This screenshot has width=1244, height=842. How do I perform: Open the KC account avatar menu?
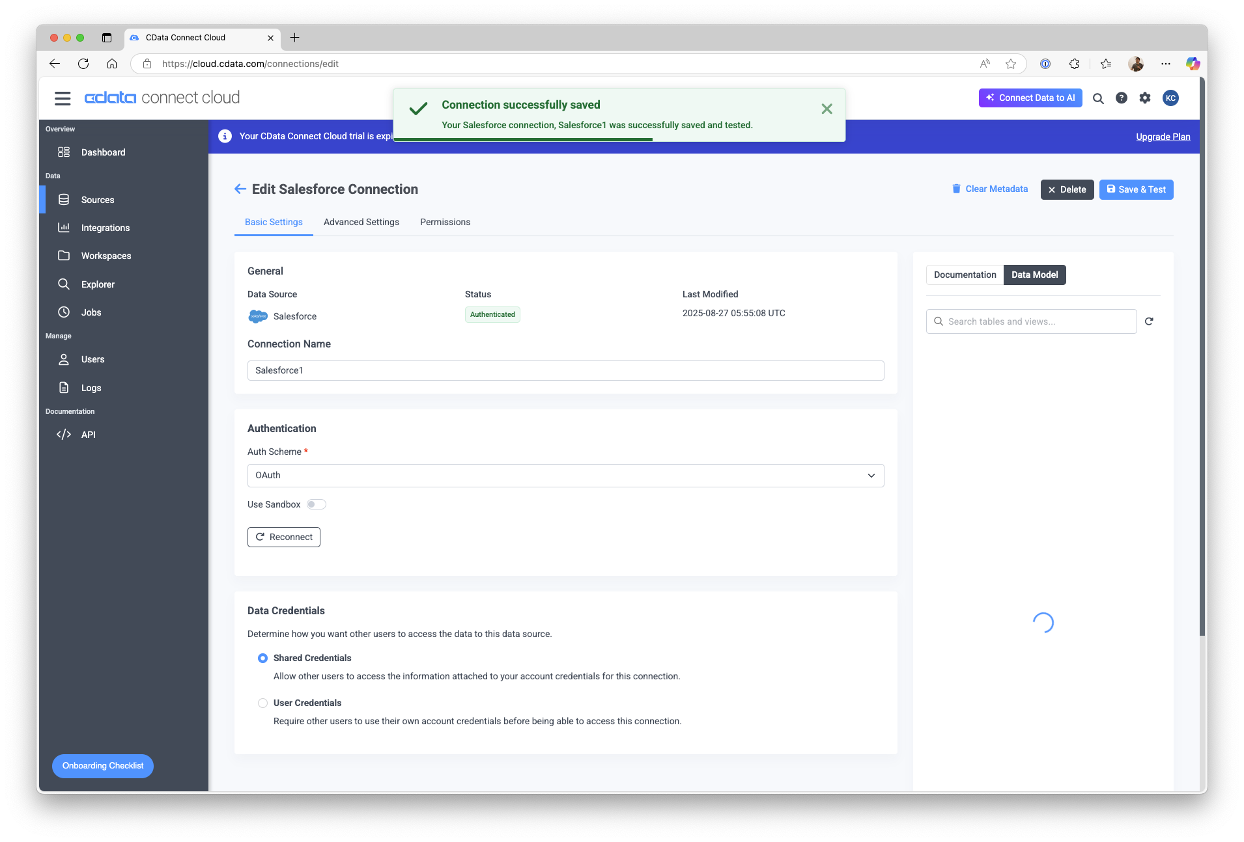tap(1170, 98)
